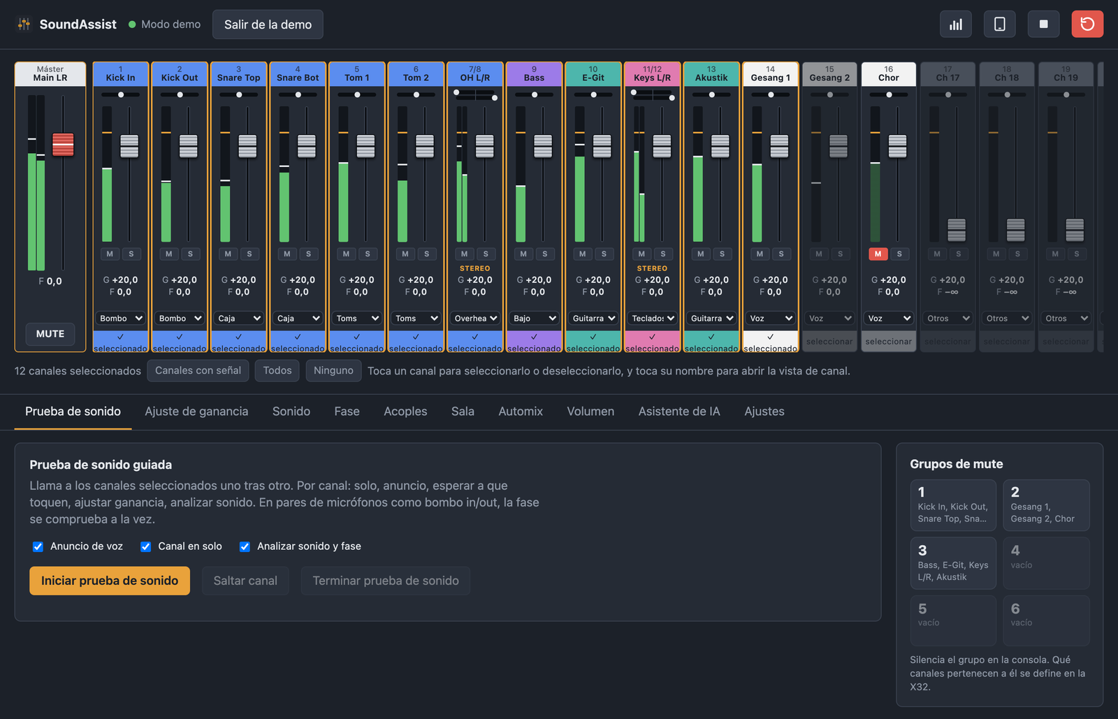
Task: Deselect the Akustik channel seleccionado bar
Action: [711, 342]
